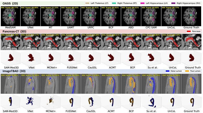This screenshot has height=113, width=203.
Task: Click the Right Hippocampus (RH) legend text
Action: [188, 3]
